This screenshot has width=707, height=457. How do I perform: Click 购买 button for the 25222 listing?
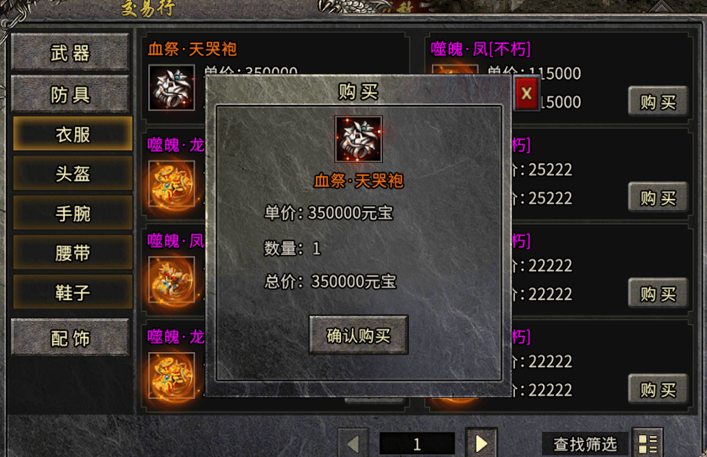658,197
